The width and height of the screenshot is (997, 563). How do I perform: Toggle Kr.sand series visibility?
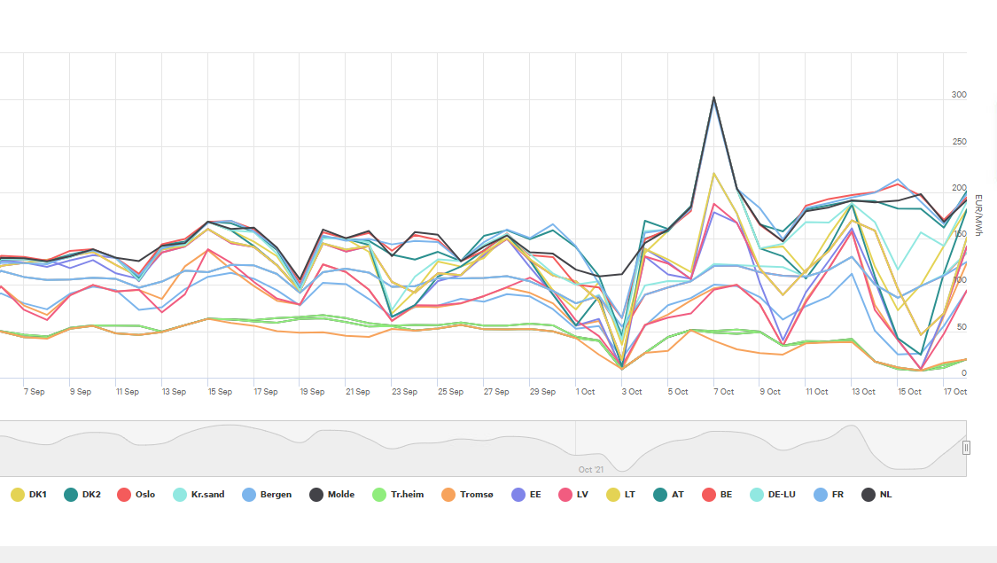pos(201,494)
